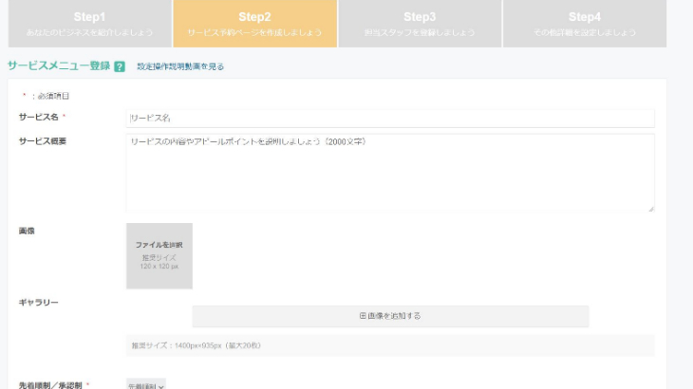
Task: Open the 設定操作説明動画を見る link
Action: point(180,67)
